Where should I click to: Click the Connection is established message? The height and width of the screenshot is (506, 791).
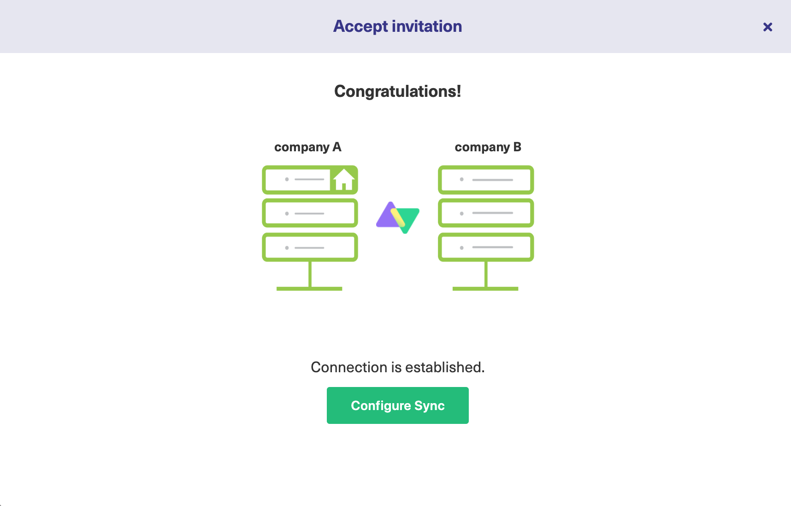[x=397, y=367]
